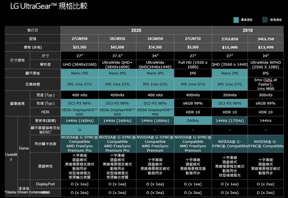Choose the 27GL850 model header cell
This screenshot has height=198, width=288.
pyautogui.click(x=230, y=39)
